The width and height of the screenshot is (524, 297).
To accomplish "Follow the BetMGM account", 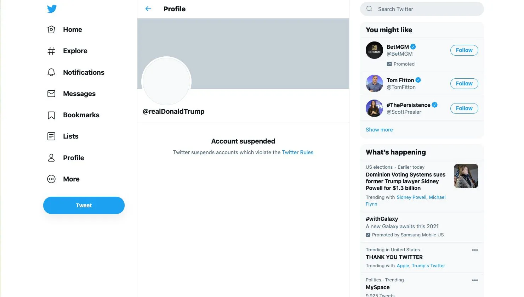I will click(x=464, y=50).
